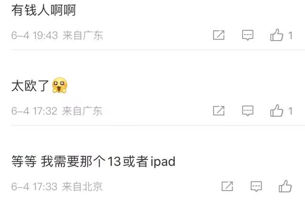Repost the "太欧了" comment

pyautogui.click(x=219, y=111)
